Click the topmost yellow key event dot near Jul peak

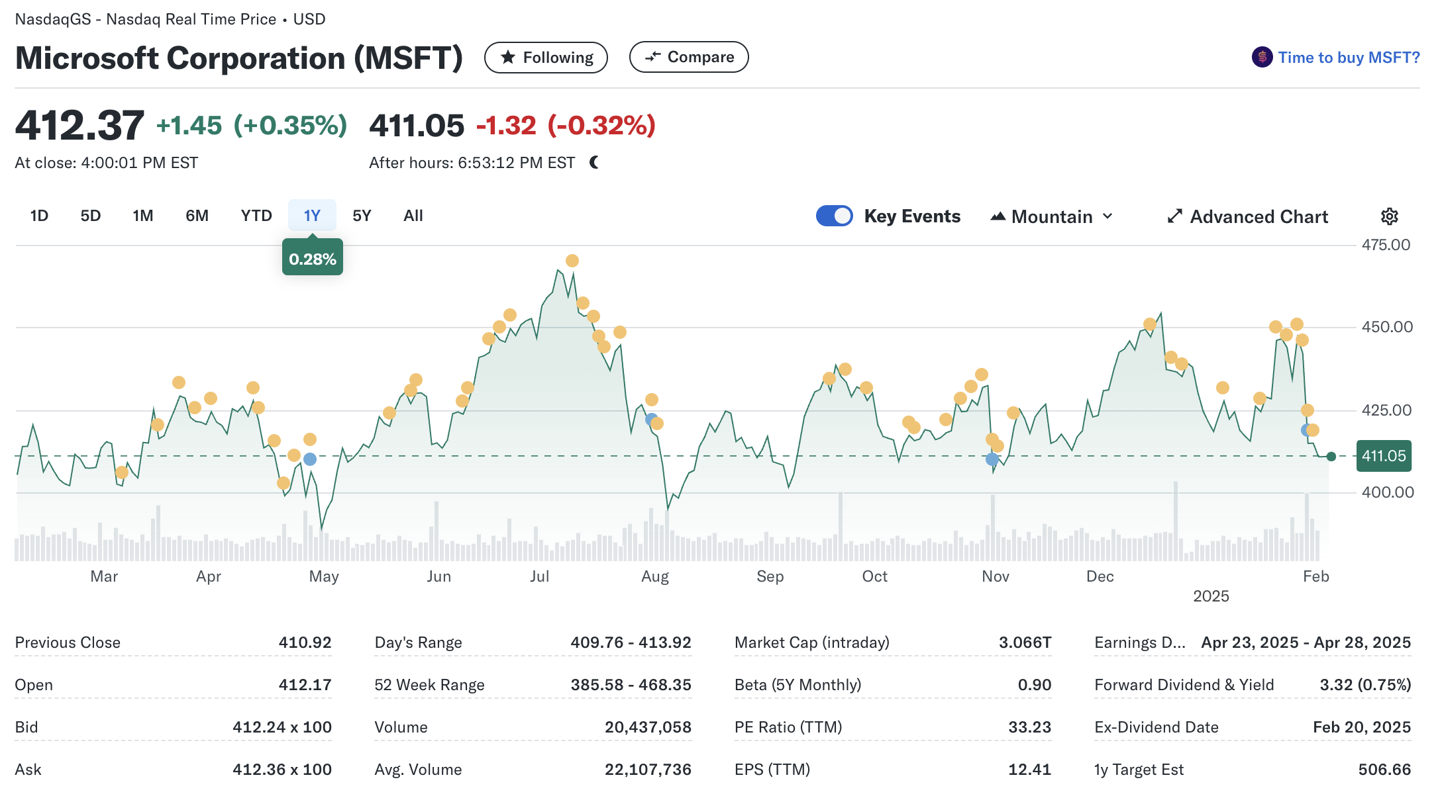pyautogui.click(x=572, y=261)
